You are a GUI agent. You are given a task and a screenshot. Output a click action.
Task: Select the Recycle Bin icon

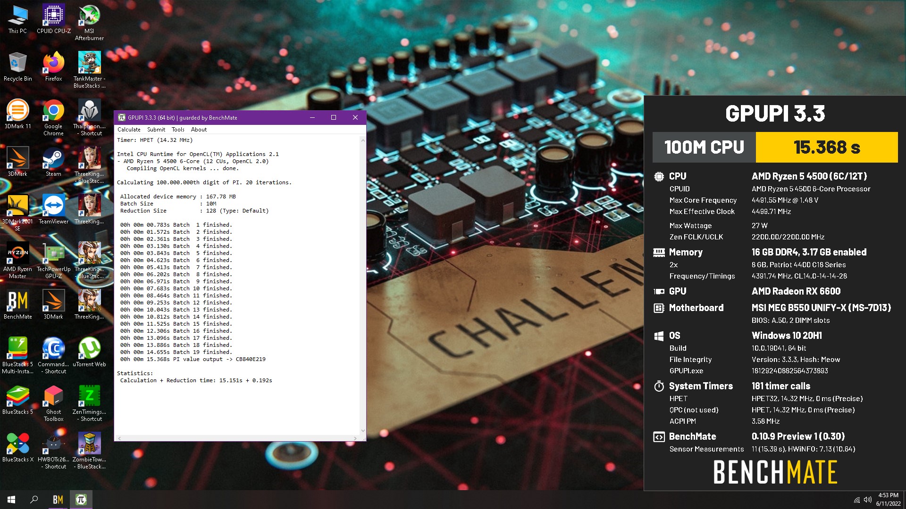(17, 66)
